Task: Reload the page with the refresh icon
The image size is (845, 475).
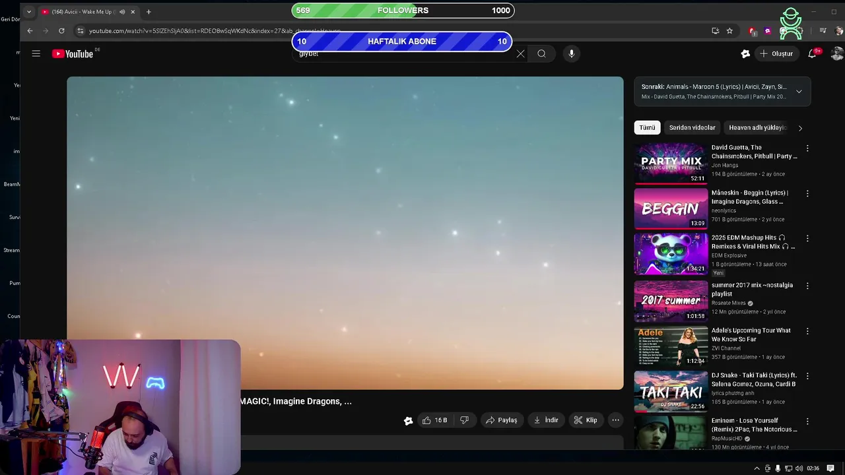Action: pyautogui.click(x=61, y=30)
